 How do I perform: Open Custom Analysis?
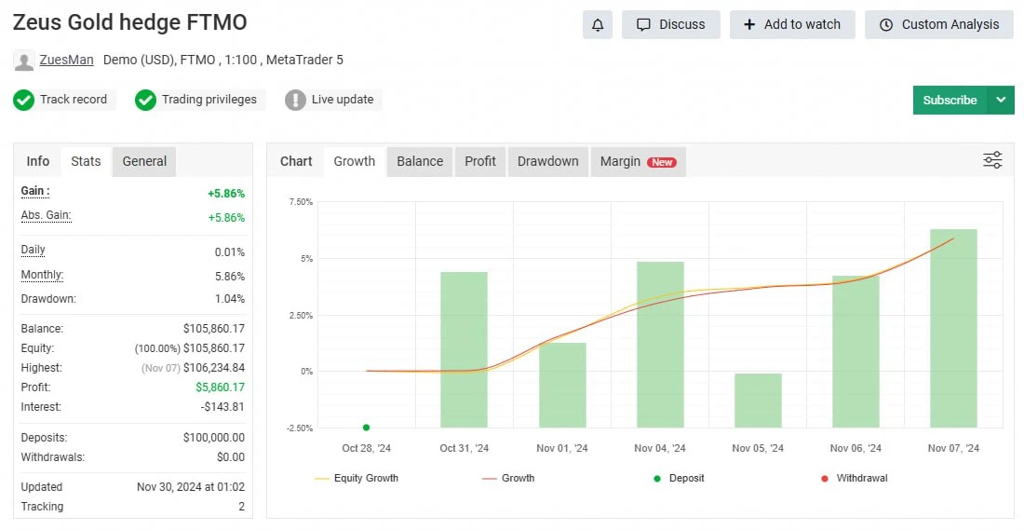point(939,25)
